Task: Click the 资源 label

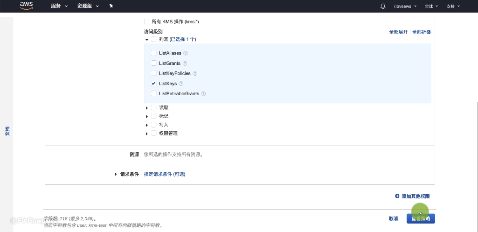Action: click(x=134, y=155)
